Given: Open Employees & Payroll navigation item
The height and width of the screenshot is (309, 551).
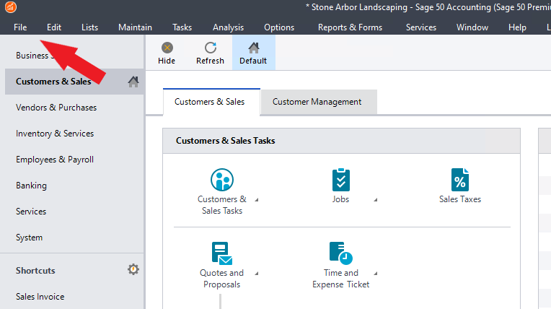Looking at the screenshot, I should tap(55, 160).
